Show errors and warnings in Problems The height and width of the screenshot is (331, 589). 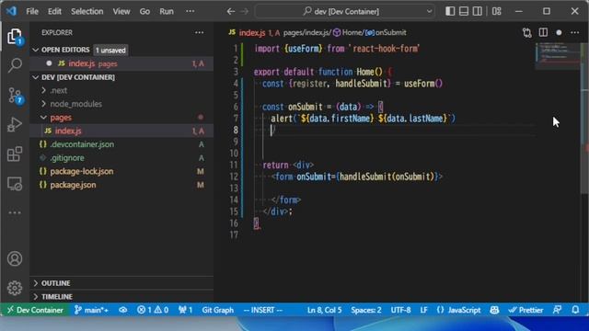pos(153,310)
